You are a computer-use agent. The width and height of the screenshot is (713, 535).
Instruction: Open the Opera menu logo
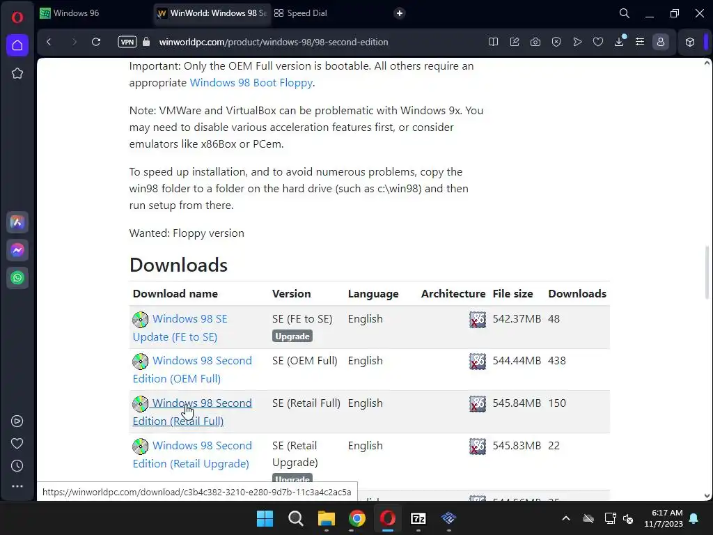click(x=17, y=17)
